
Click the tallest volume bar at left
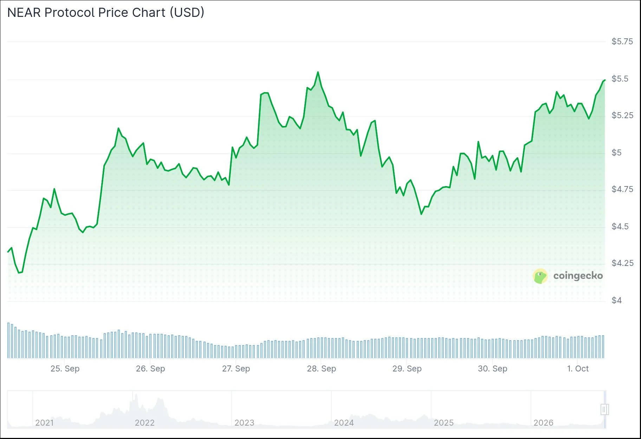tap(8, 340)
